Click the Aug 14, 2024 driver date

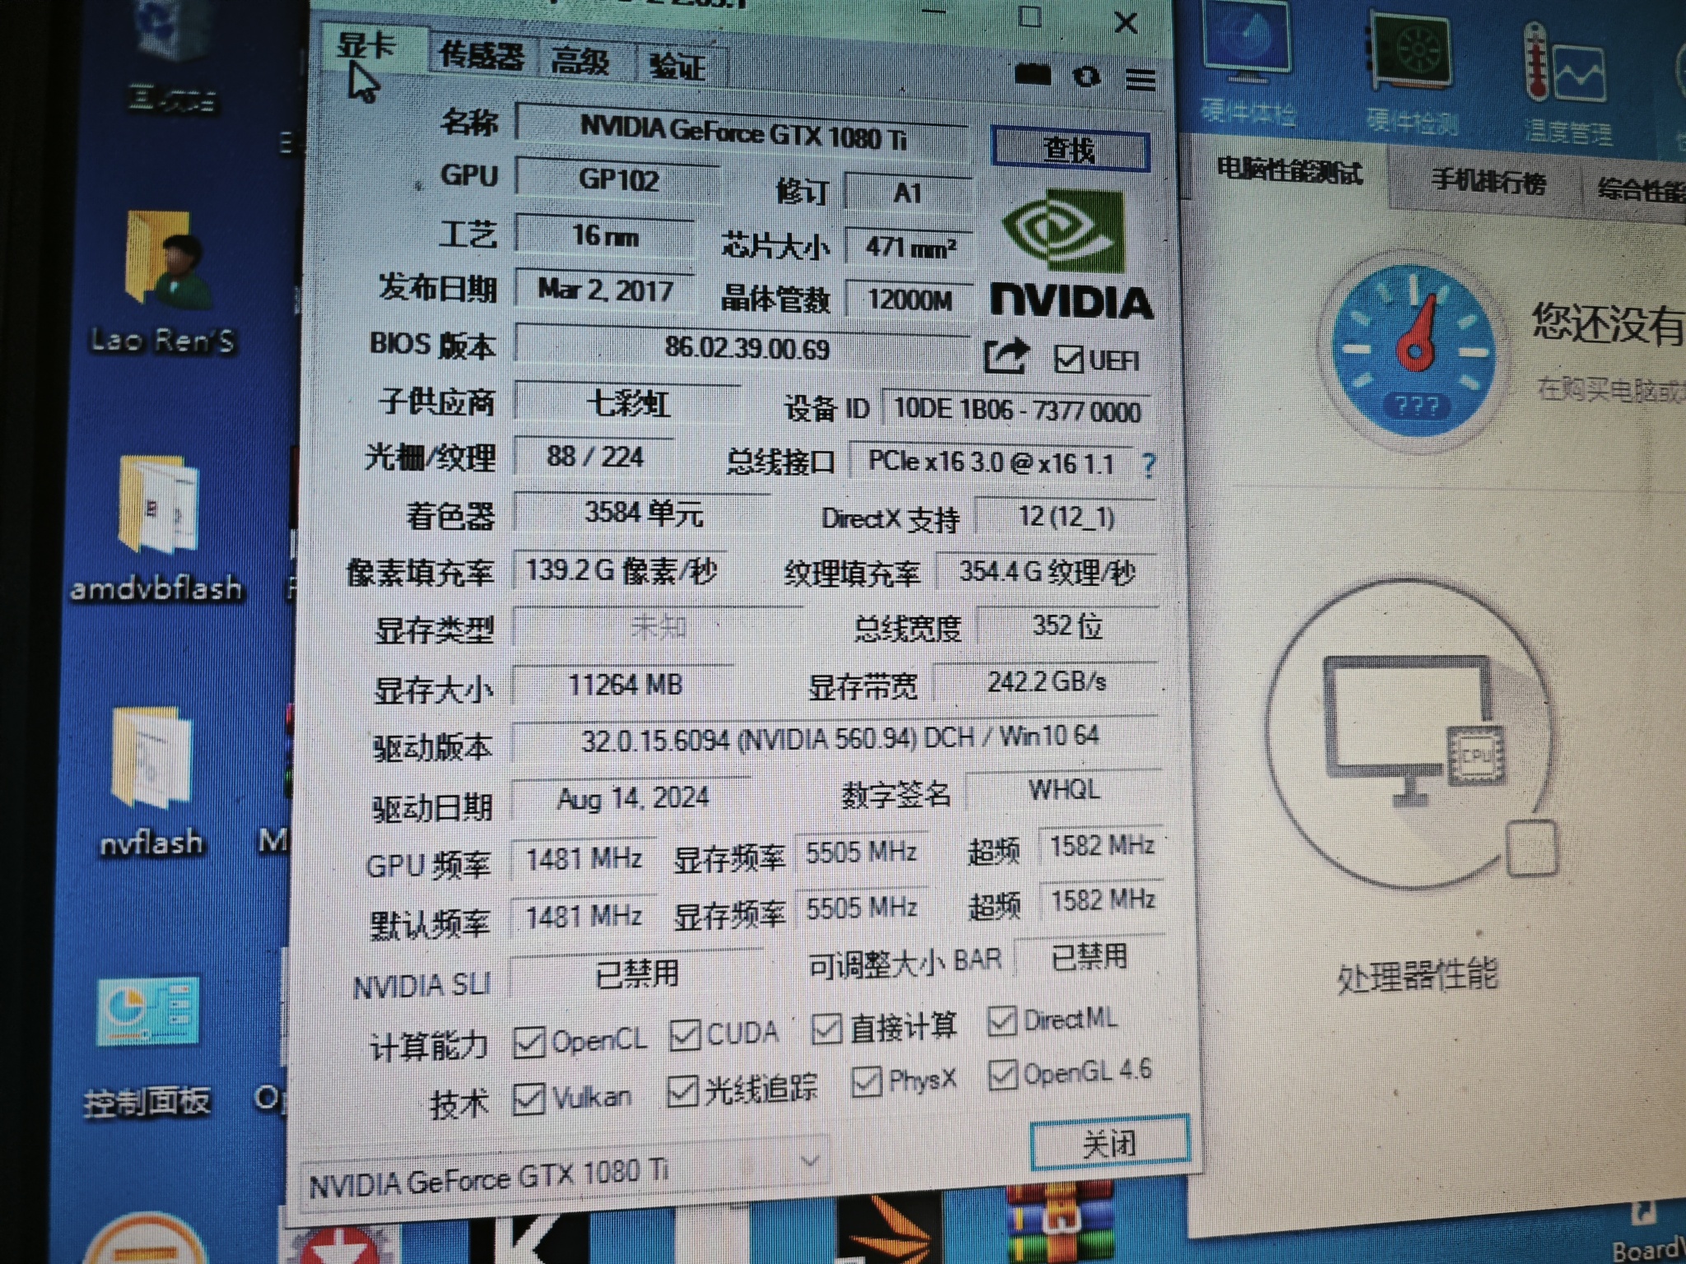(632, 798)
